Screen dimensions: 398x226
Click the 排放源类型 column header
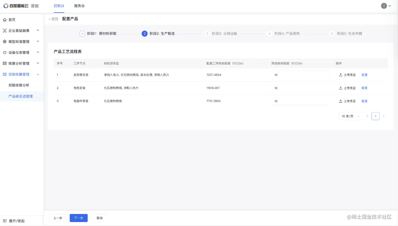pos(111,63)
